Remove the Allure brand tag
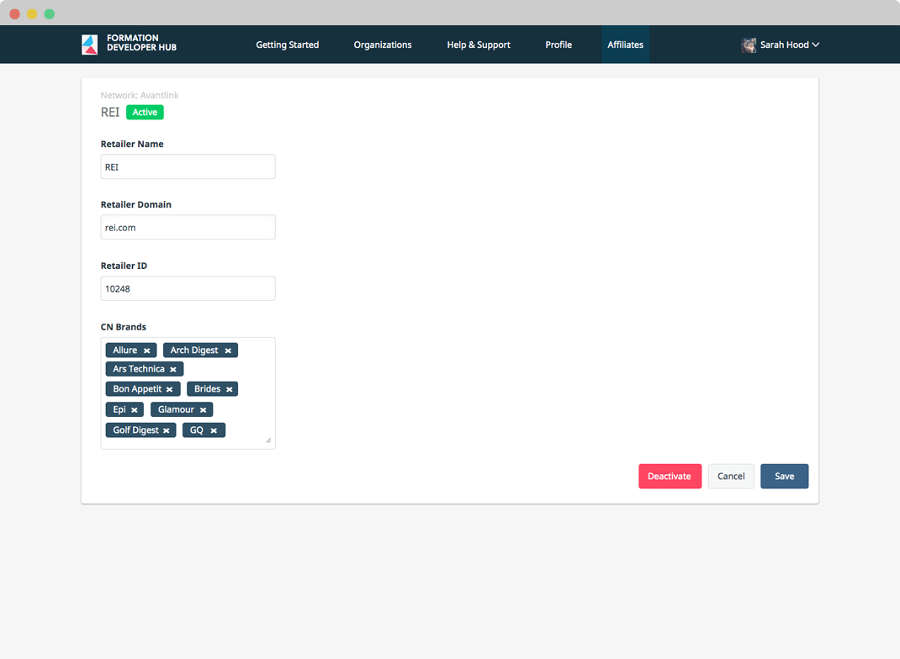The width and height of the screenshot is (900, 659). (147, 351)
